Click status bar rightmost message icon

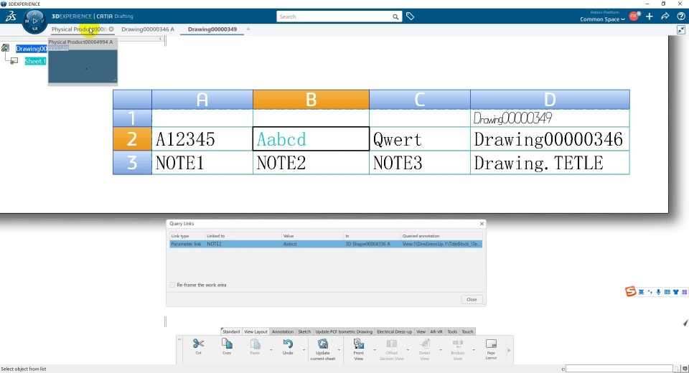(685, 369)
